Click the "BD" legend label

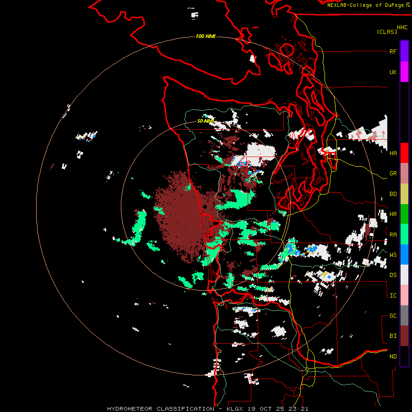click(x=393, y=194)
